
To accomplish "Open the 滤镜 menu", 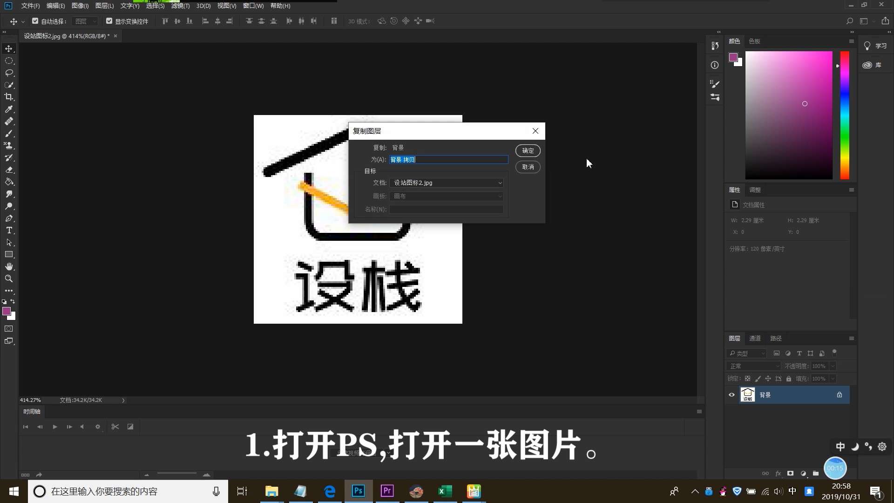I will tap(180, 6).
